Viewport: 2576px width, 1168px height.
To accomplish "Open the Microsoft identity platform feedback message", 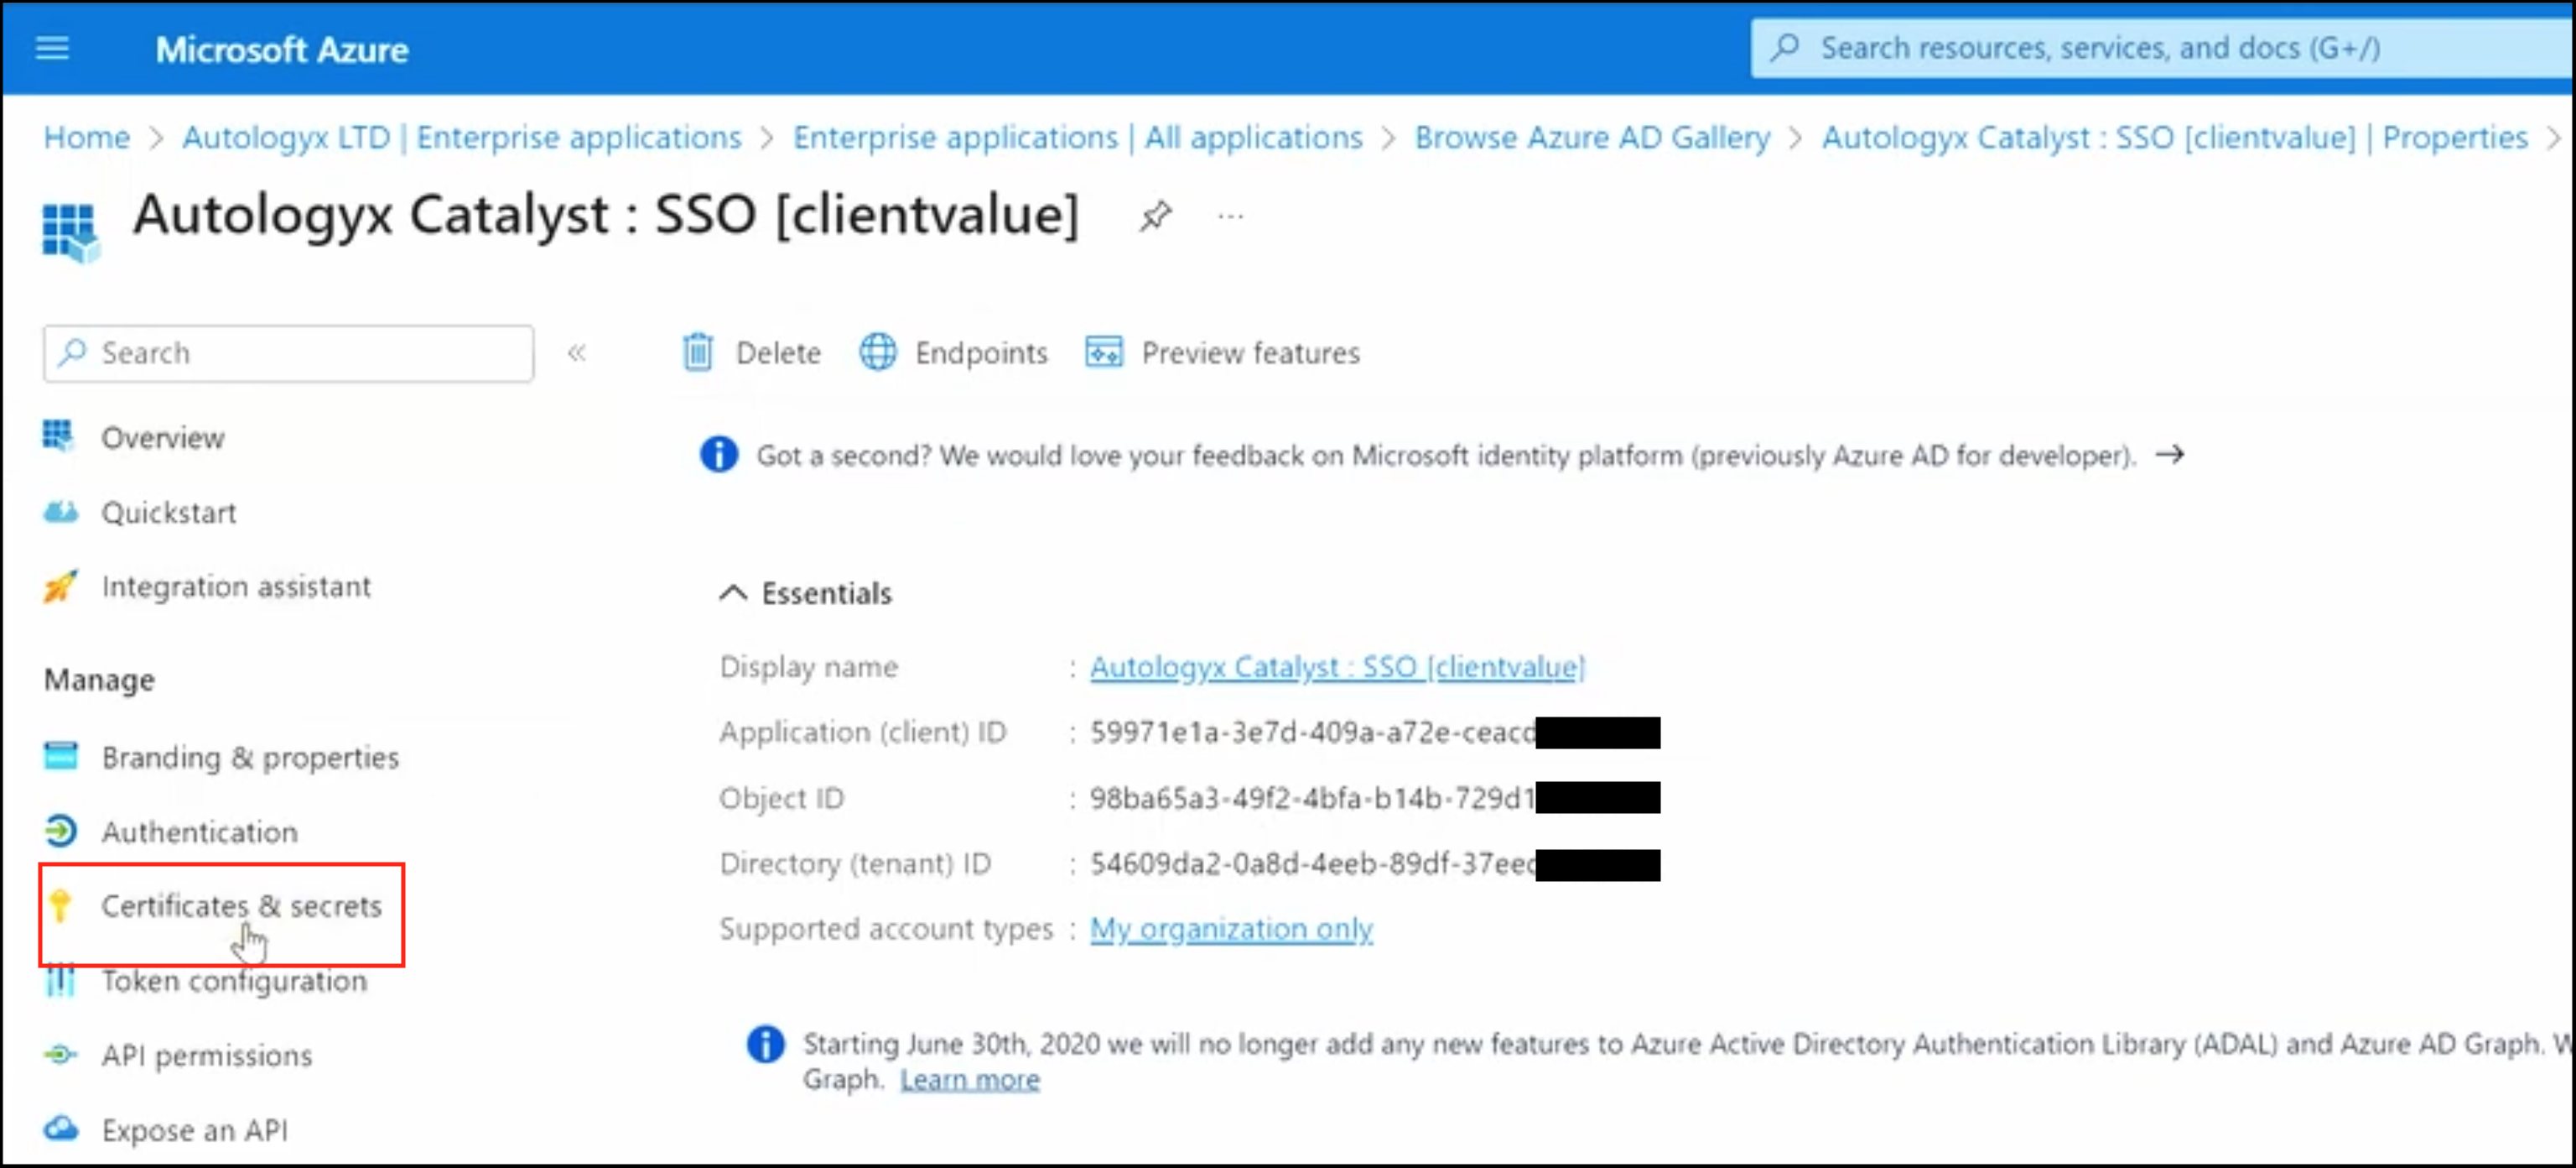I will [x=1446, y=456].
